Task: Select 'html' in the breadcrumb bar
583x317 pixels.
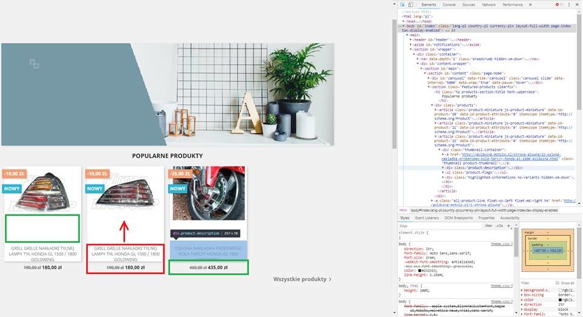Action: pos(403,210)
